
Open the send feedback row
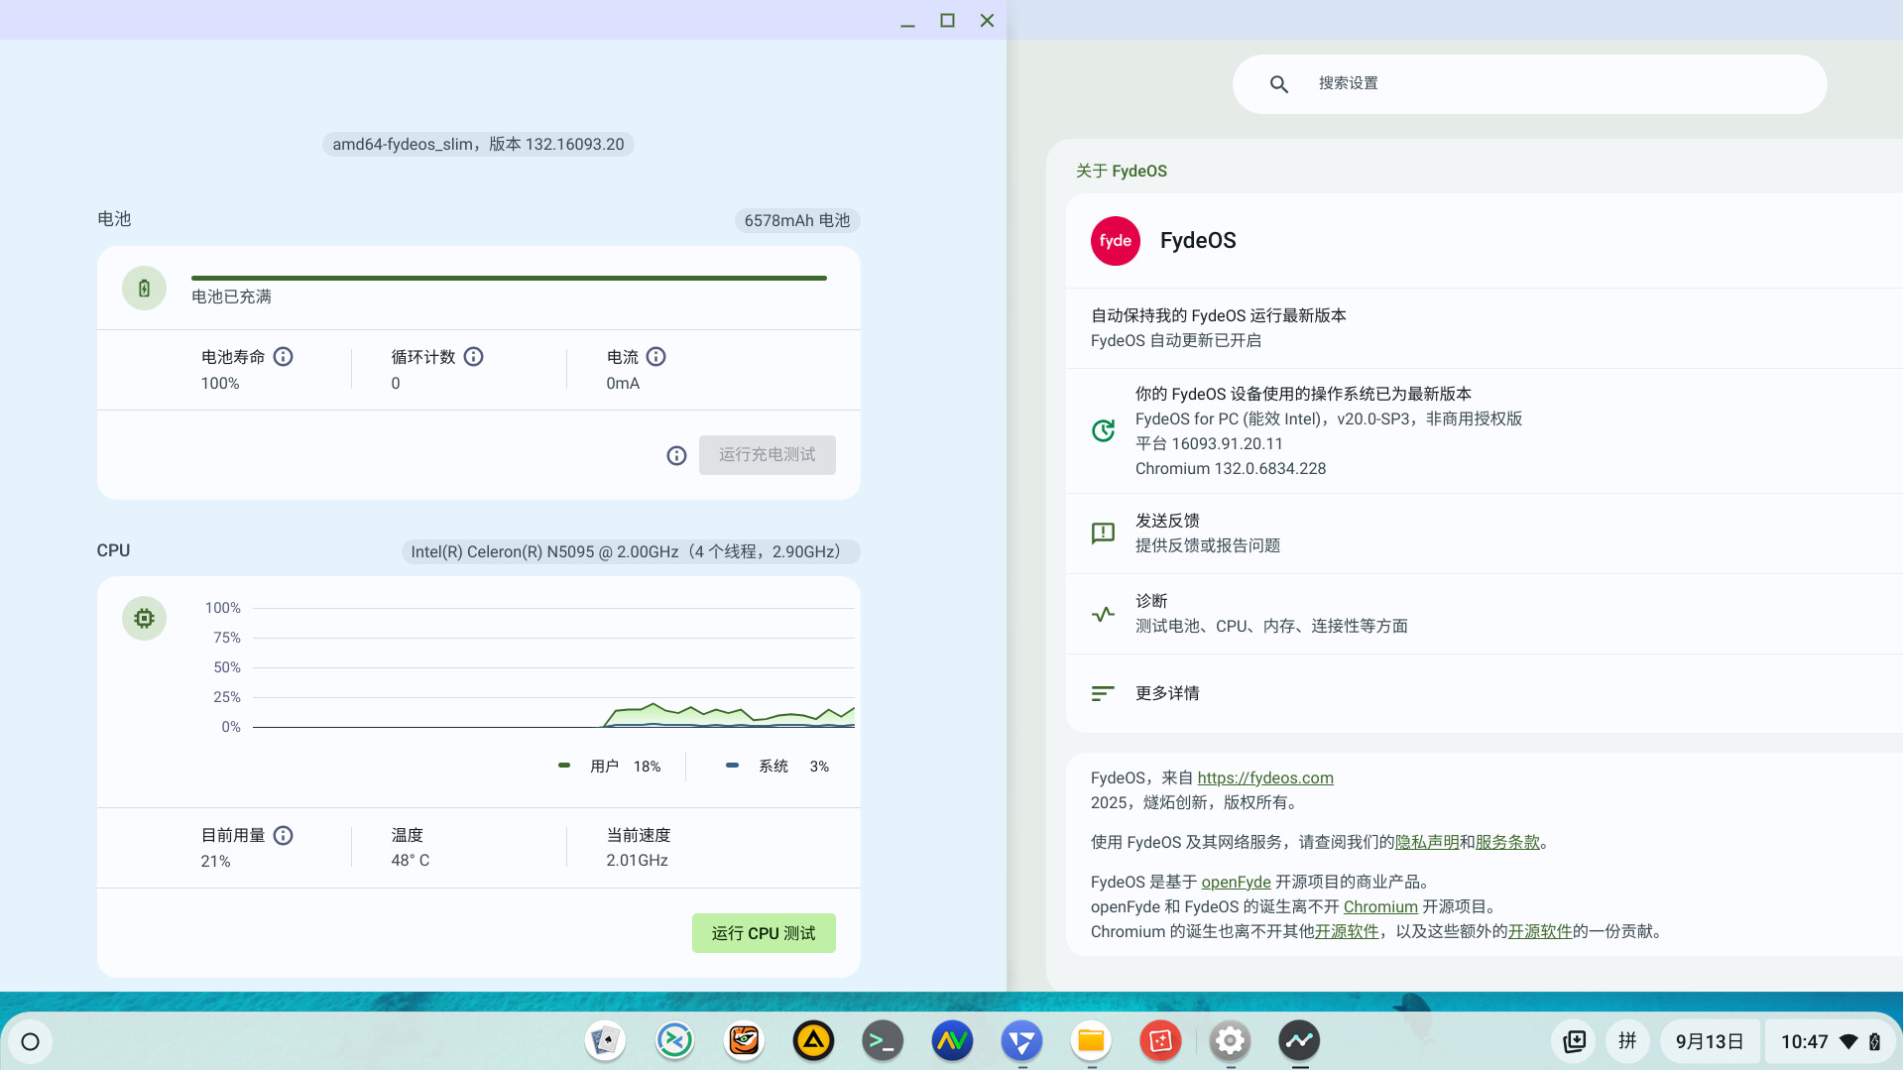[x=1485, y=534]
